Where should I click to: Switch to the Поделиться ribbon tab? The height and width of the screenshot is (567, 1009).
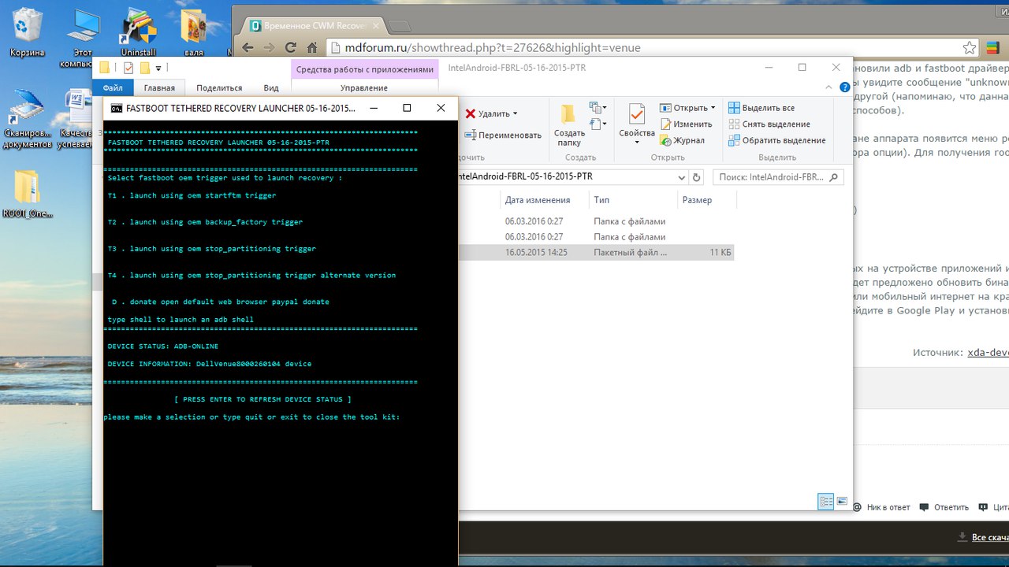219,88
